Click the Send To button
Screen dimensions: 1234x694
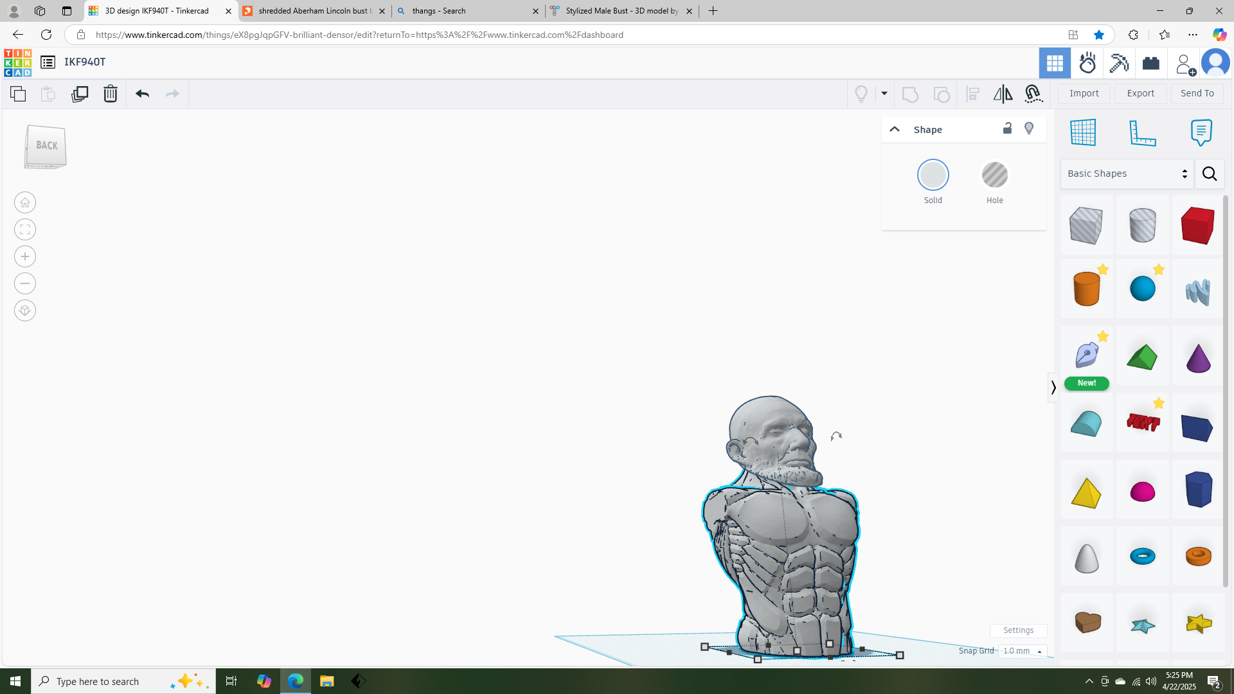pyautogui.click(x=1197, y=94)
